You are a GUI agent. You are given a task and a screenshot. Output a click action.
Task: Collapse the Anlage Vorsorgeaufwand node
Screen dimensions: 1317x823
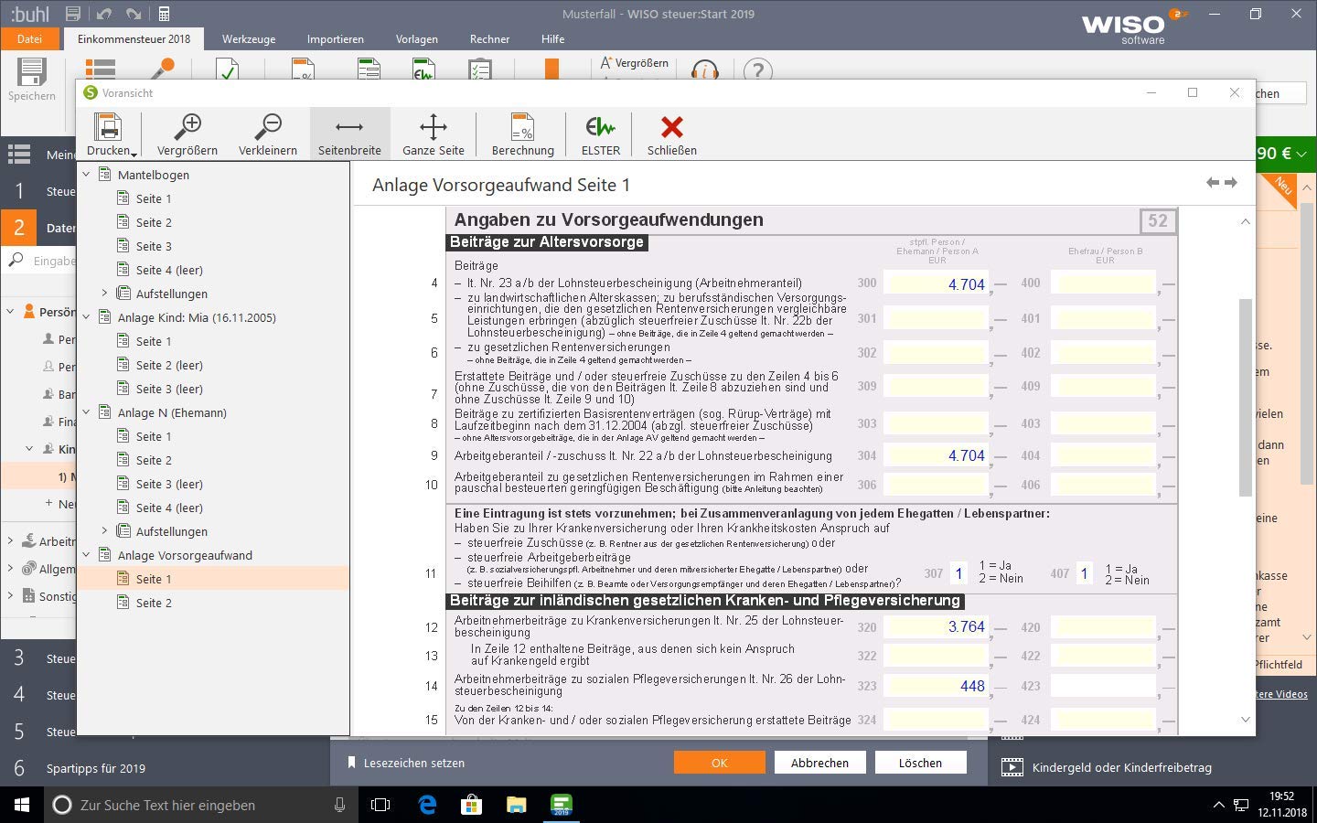pyautogui.click(x=87, y=554)
